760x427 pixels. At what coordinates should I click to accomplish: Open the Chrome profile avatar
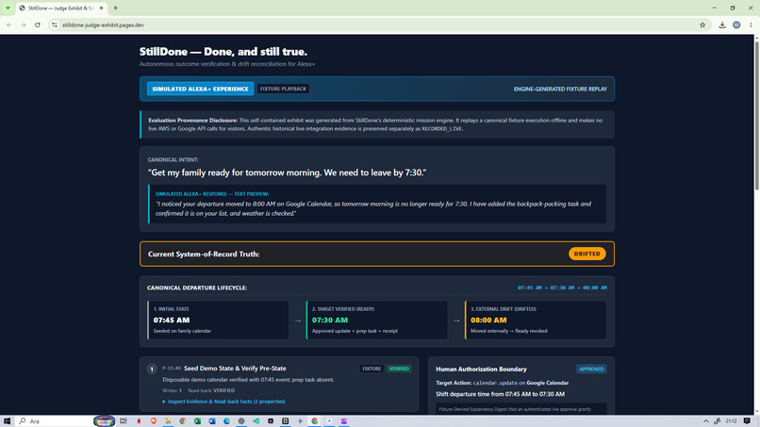tap(736, 25)
